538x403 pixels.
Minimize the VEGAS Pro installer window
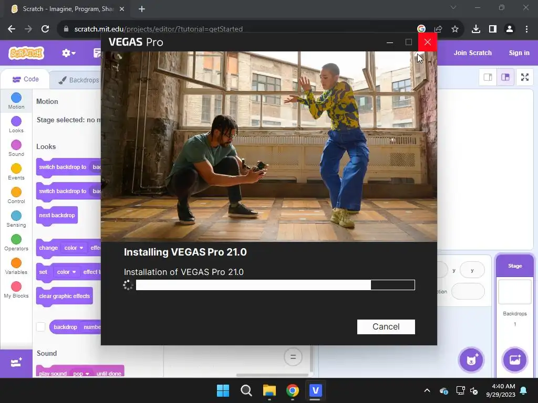click(390, 42)
